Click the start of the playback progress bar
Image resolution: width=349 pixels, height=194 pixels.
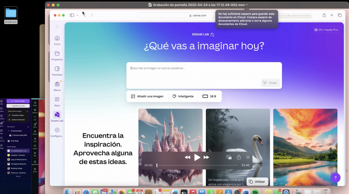[157, 165]
